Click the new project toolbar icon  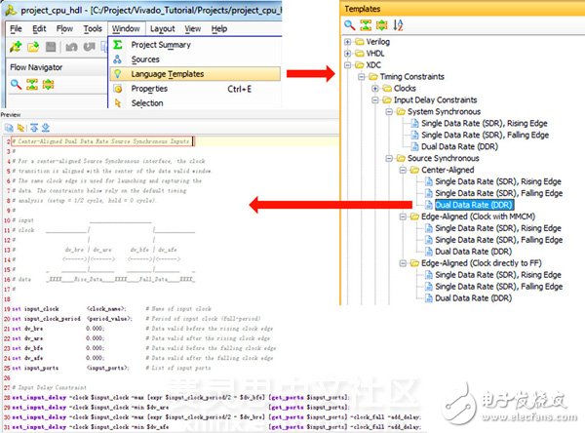pos(16,47)
